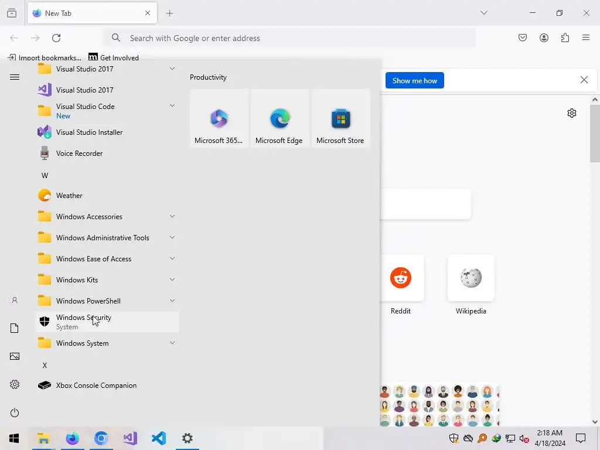Click Show me how button
The width and height of the screenshot is (600, 450).
click(x=415, y=80)
